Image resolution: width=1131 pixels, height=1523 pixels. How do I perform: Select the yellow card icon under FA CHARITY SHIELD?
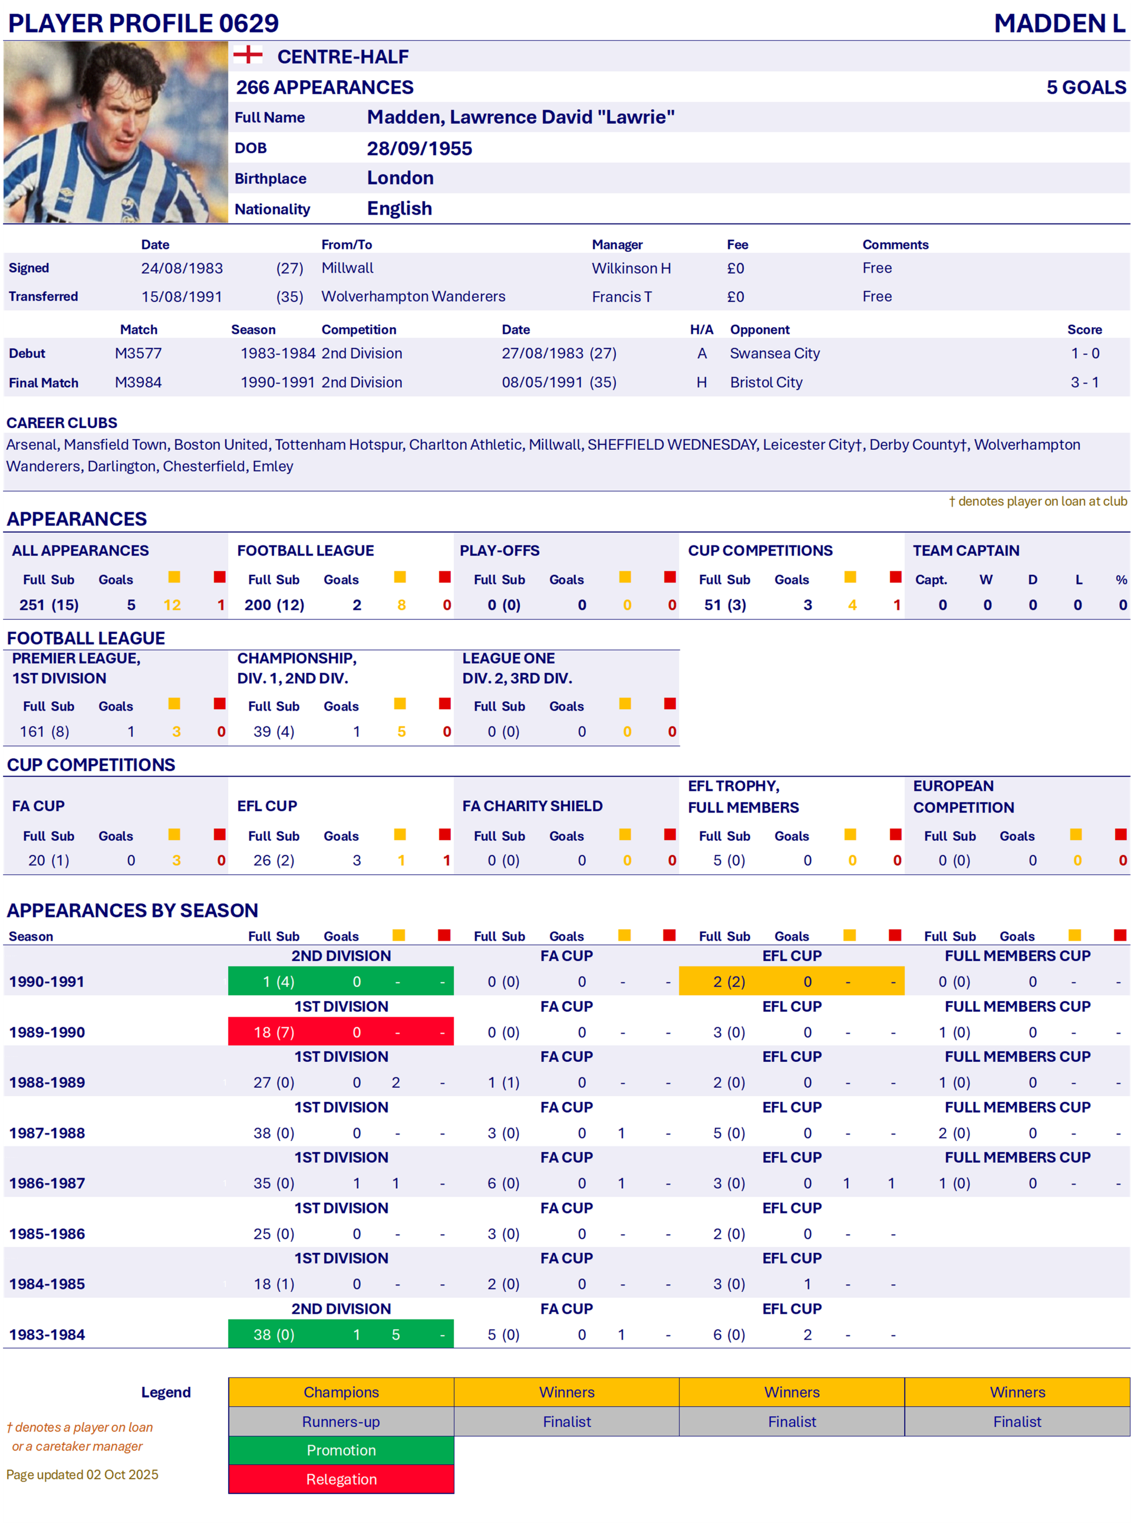click(625, 834)
